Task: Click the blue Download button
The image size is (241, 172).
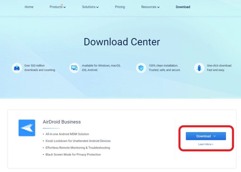Action: [206, 136]
